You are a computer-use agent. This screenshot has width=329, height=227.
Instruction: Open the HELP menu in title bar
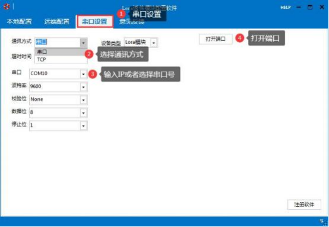point(286,7)
